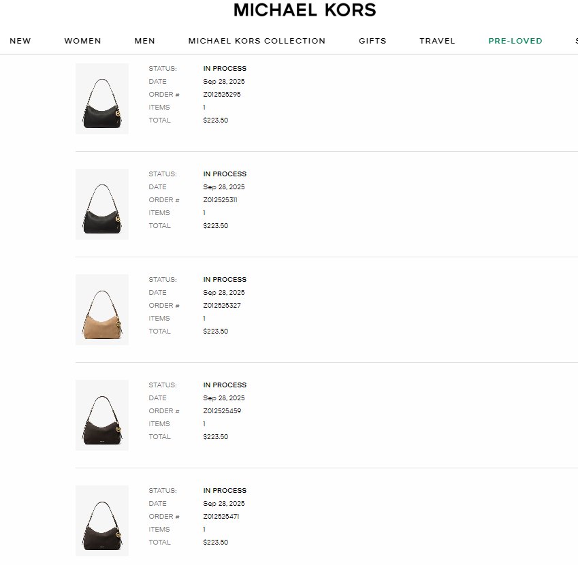Select order number Z012525327
Image resolution: width=578 pixels, height=565 pixels.
(222, 305)
